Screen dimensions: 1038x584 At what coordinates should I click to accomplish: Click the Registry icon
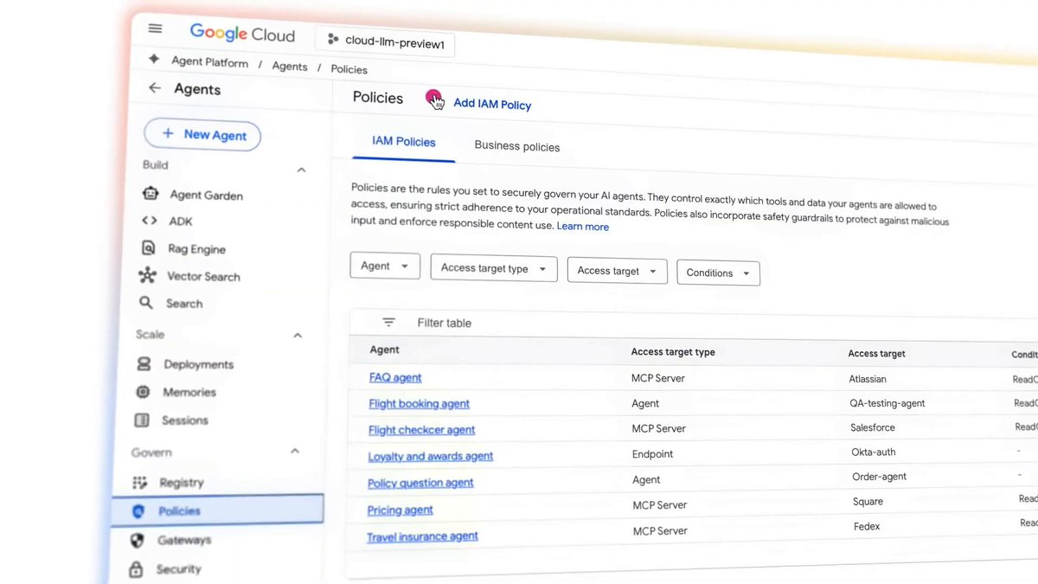tap(139, 483)
